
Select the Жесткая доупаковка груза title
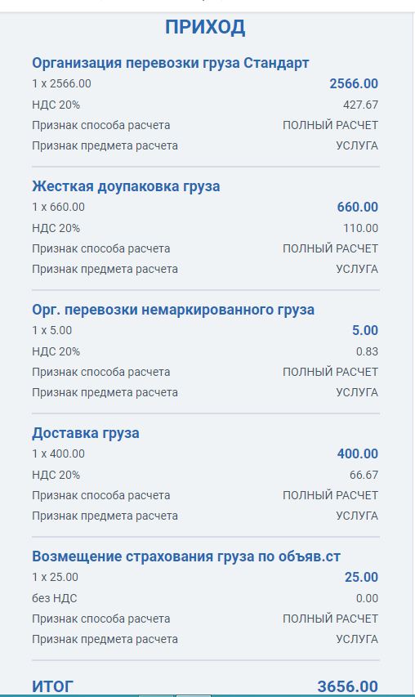coord(126,186)
